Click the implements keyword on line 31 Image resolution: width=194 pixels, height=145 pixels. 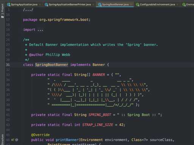(80, 65)
